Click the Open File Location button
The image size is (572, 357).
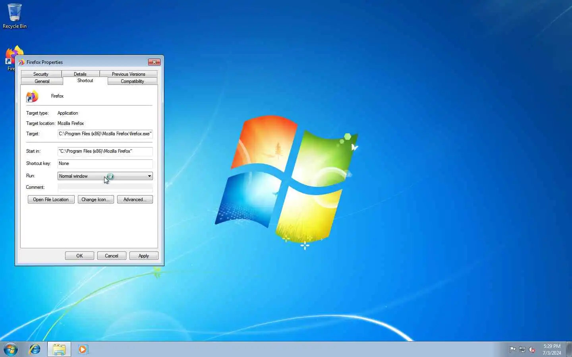tap(51, 200)
